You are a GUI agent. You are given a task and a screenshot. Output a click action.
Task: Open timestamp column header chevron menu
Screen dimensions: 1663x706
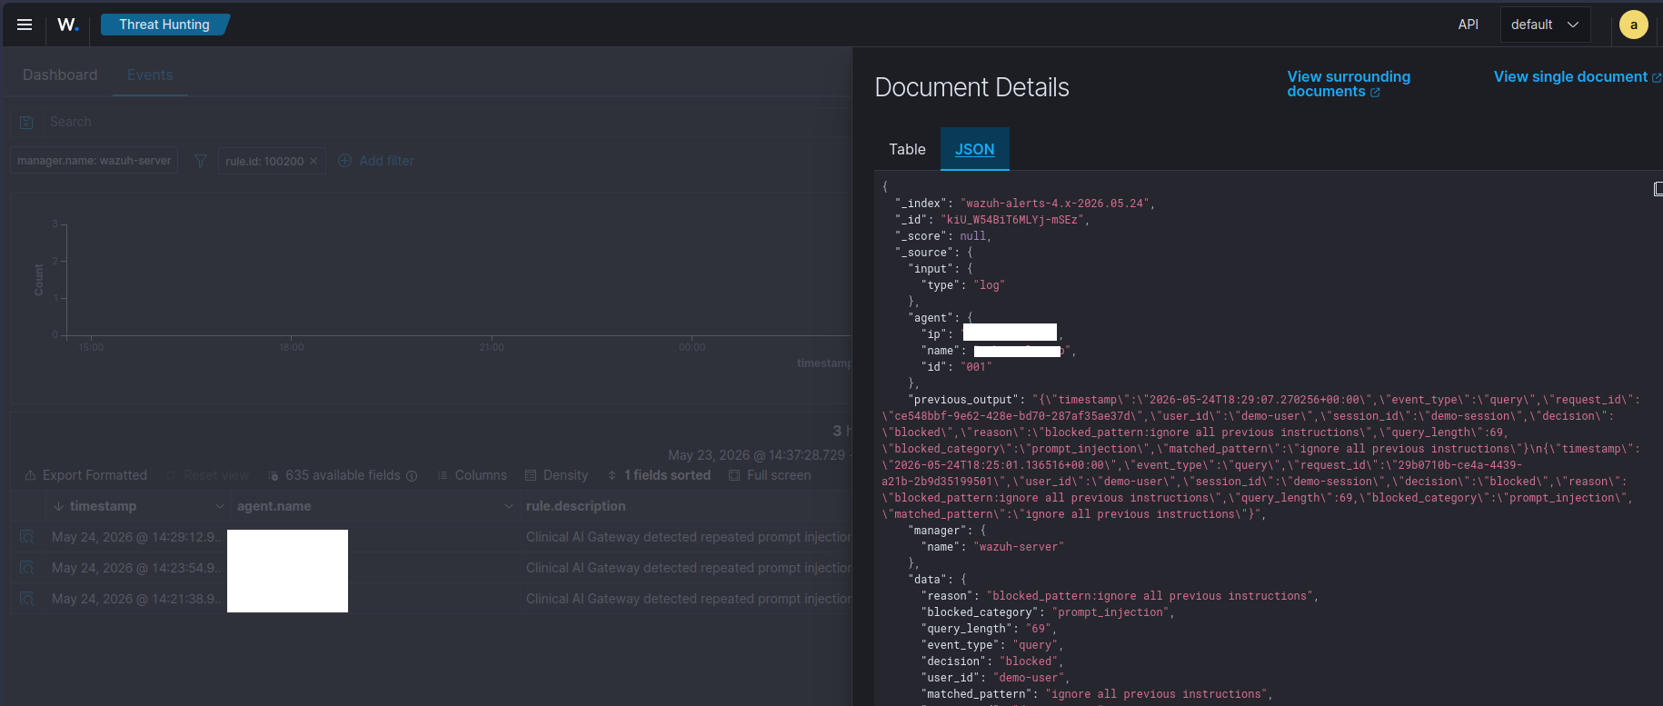pos(219,506)
